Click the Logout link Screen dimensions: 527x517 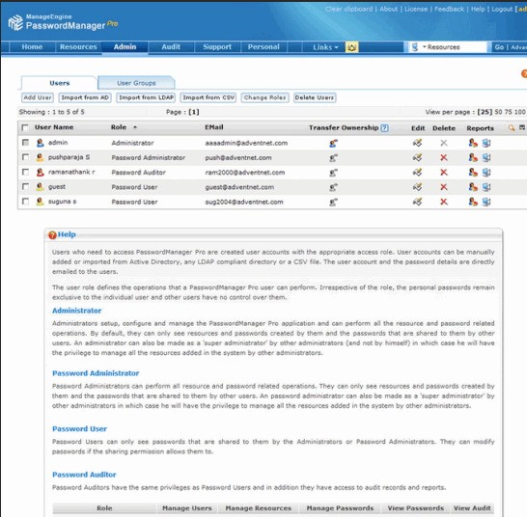[502, 9]
